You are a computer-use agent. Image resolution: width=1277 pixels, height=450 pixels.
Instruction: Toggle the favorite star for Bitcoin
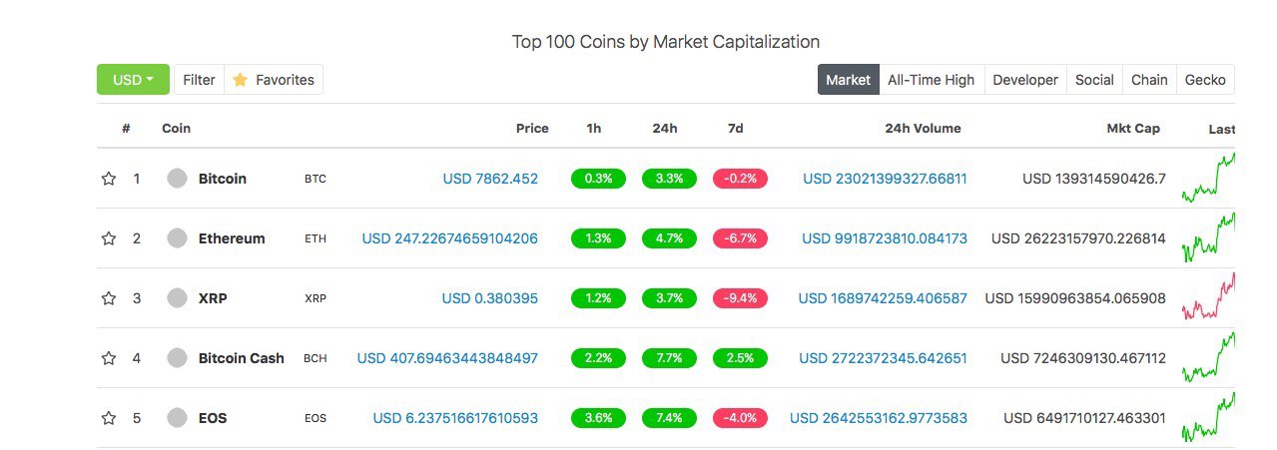109,179
